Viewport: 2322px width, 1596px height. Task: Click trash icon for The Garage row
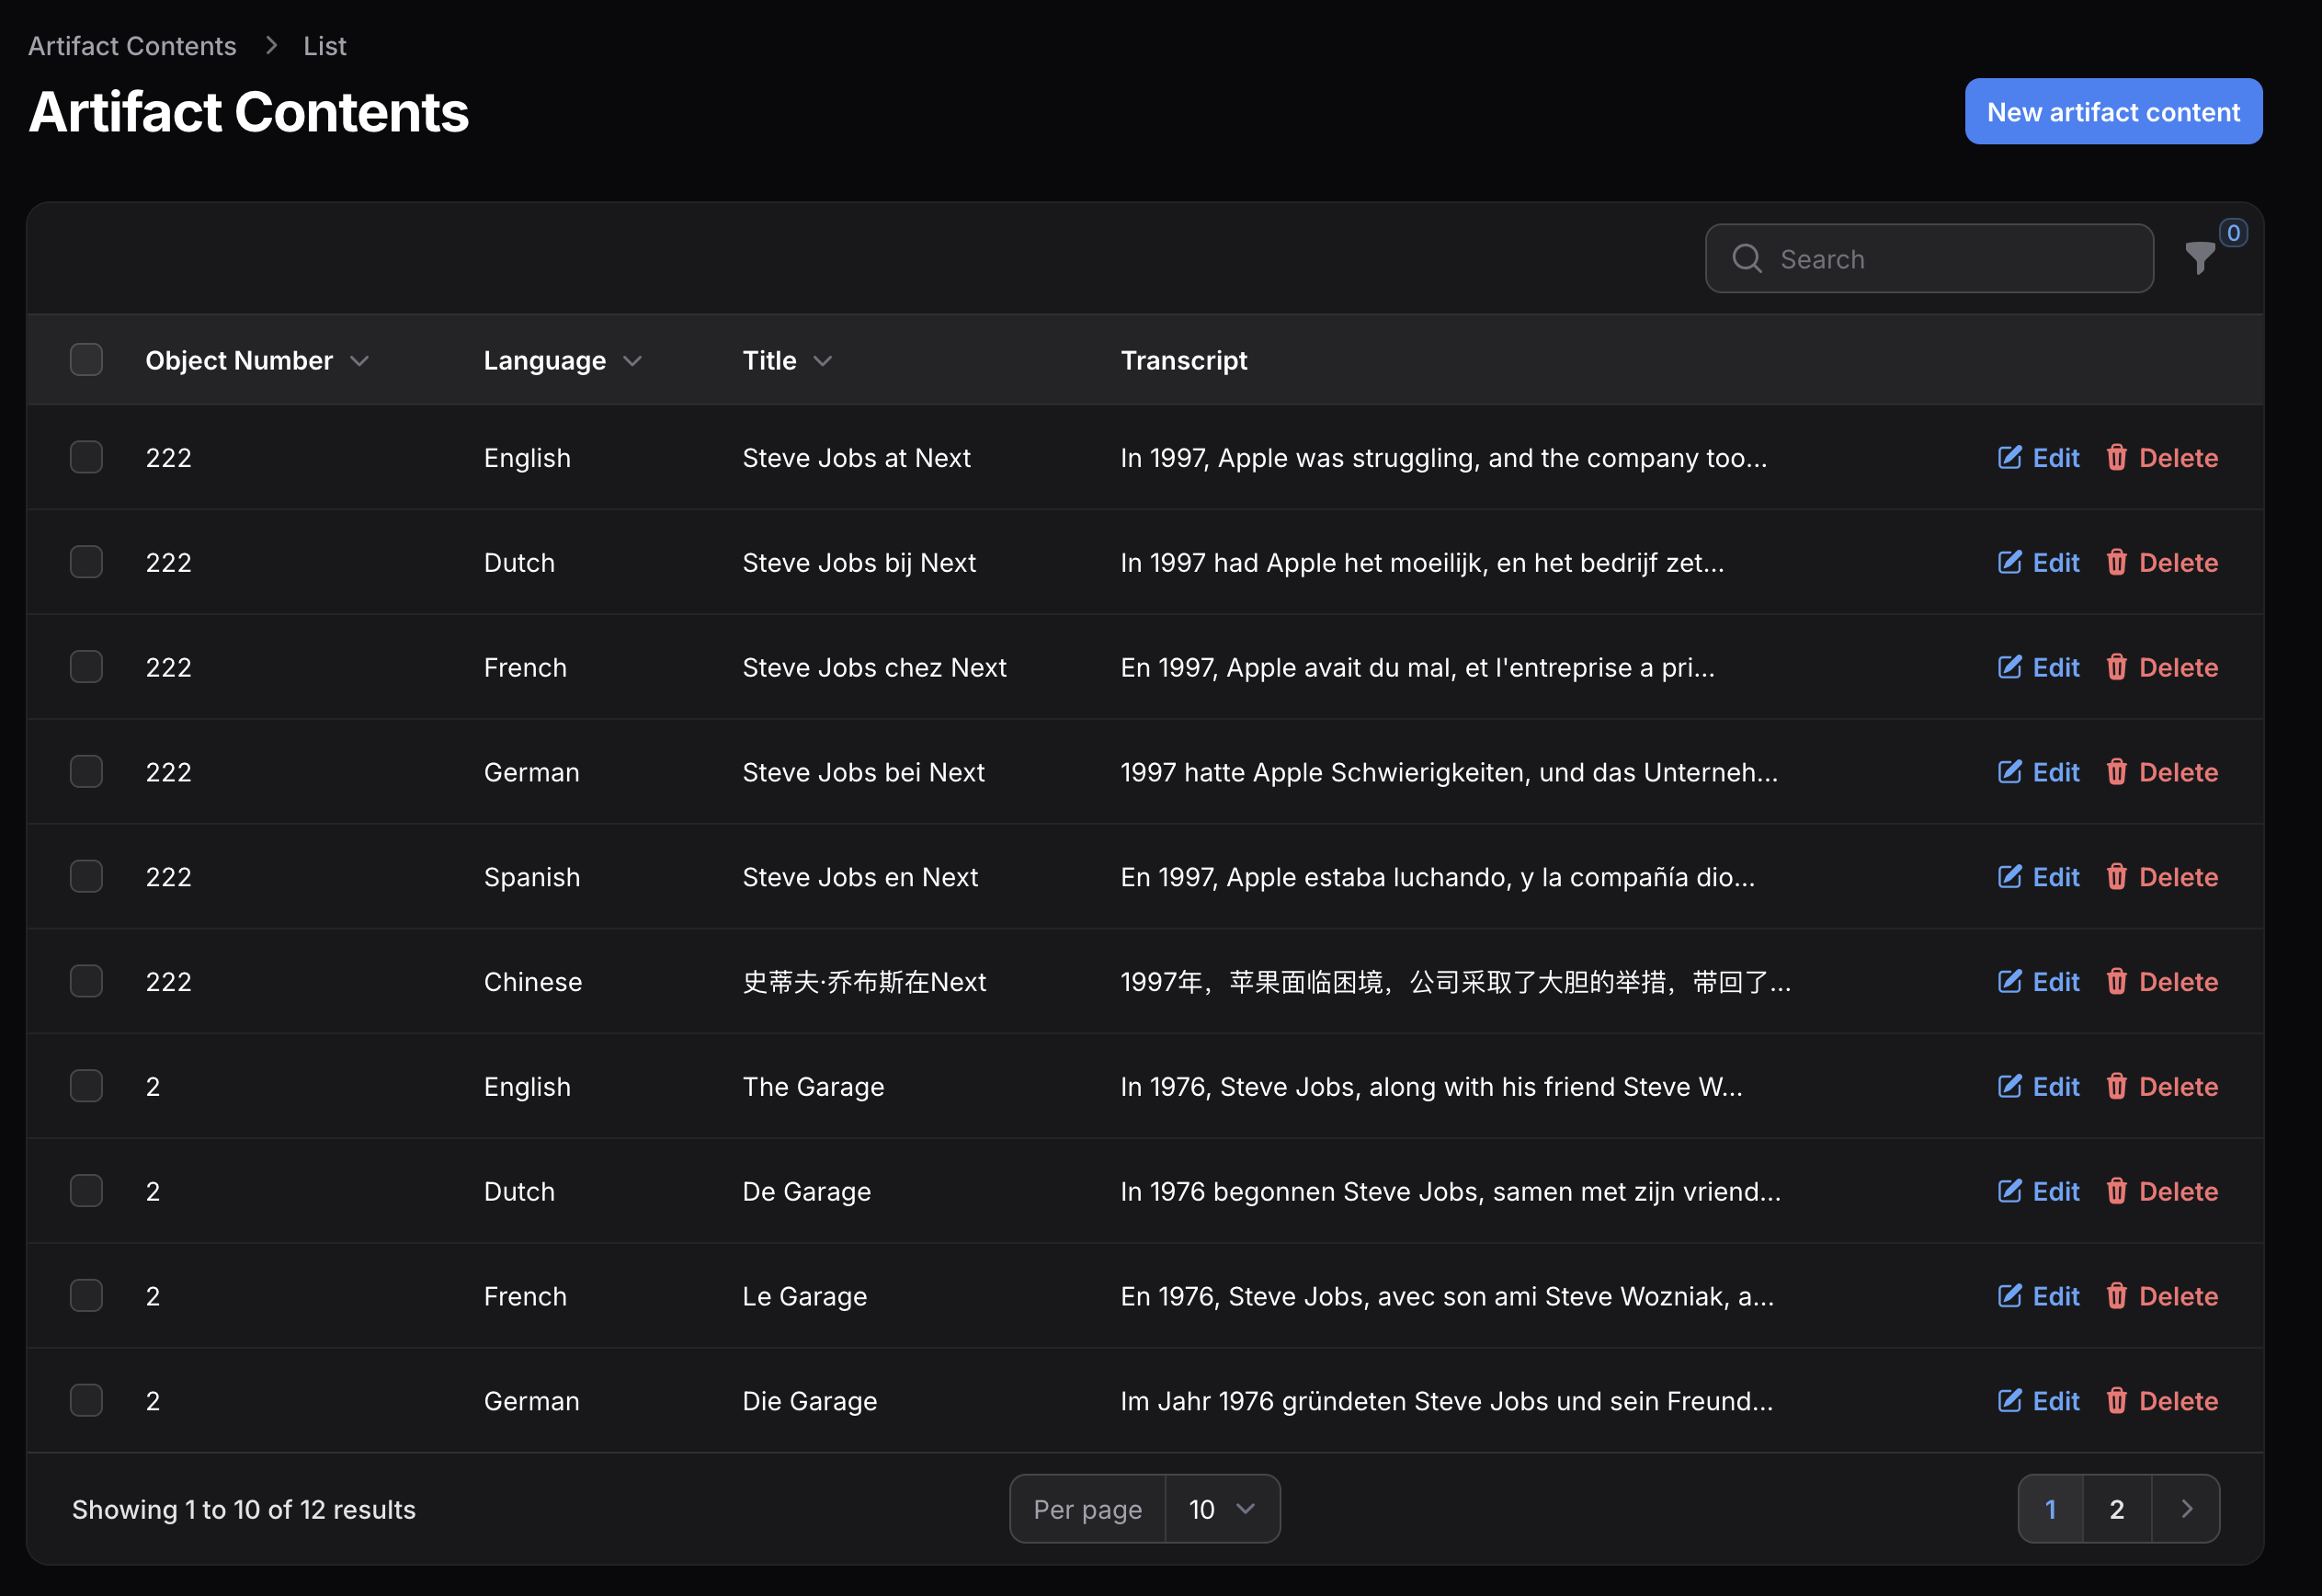2116,1087
